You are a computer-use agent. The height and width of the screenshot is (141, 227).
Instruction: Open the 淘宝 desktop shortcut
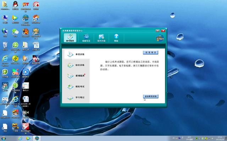coord(5,127)
